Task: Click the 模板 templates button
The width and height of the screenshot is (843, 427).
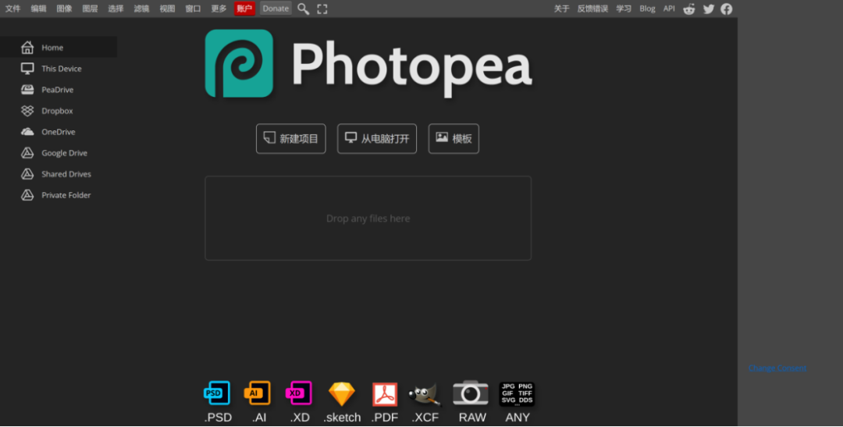Action: (454, 139)
